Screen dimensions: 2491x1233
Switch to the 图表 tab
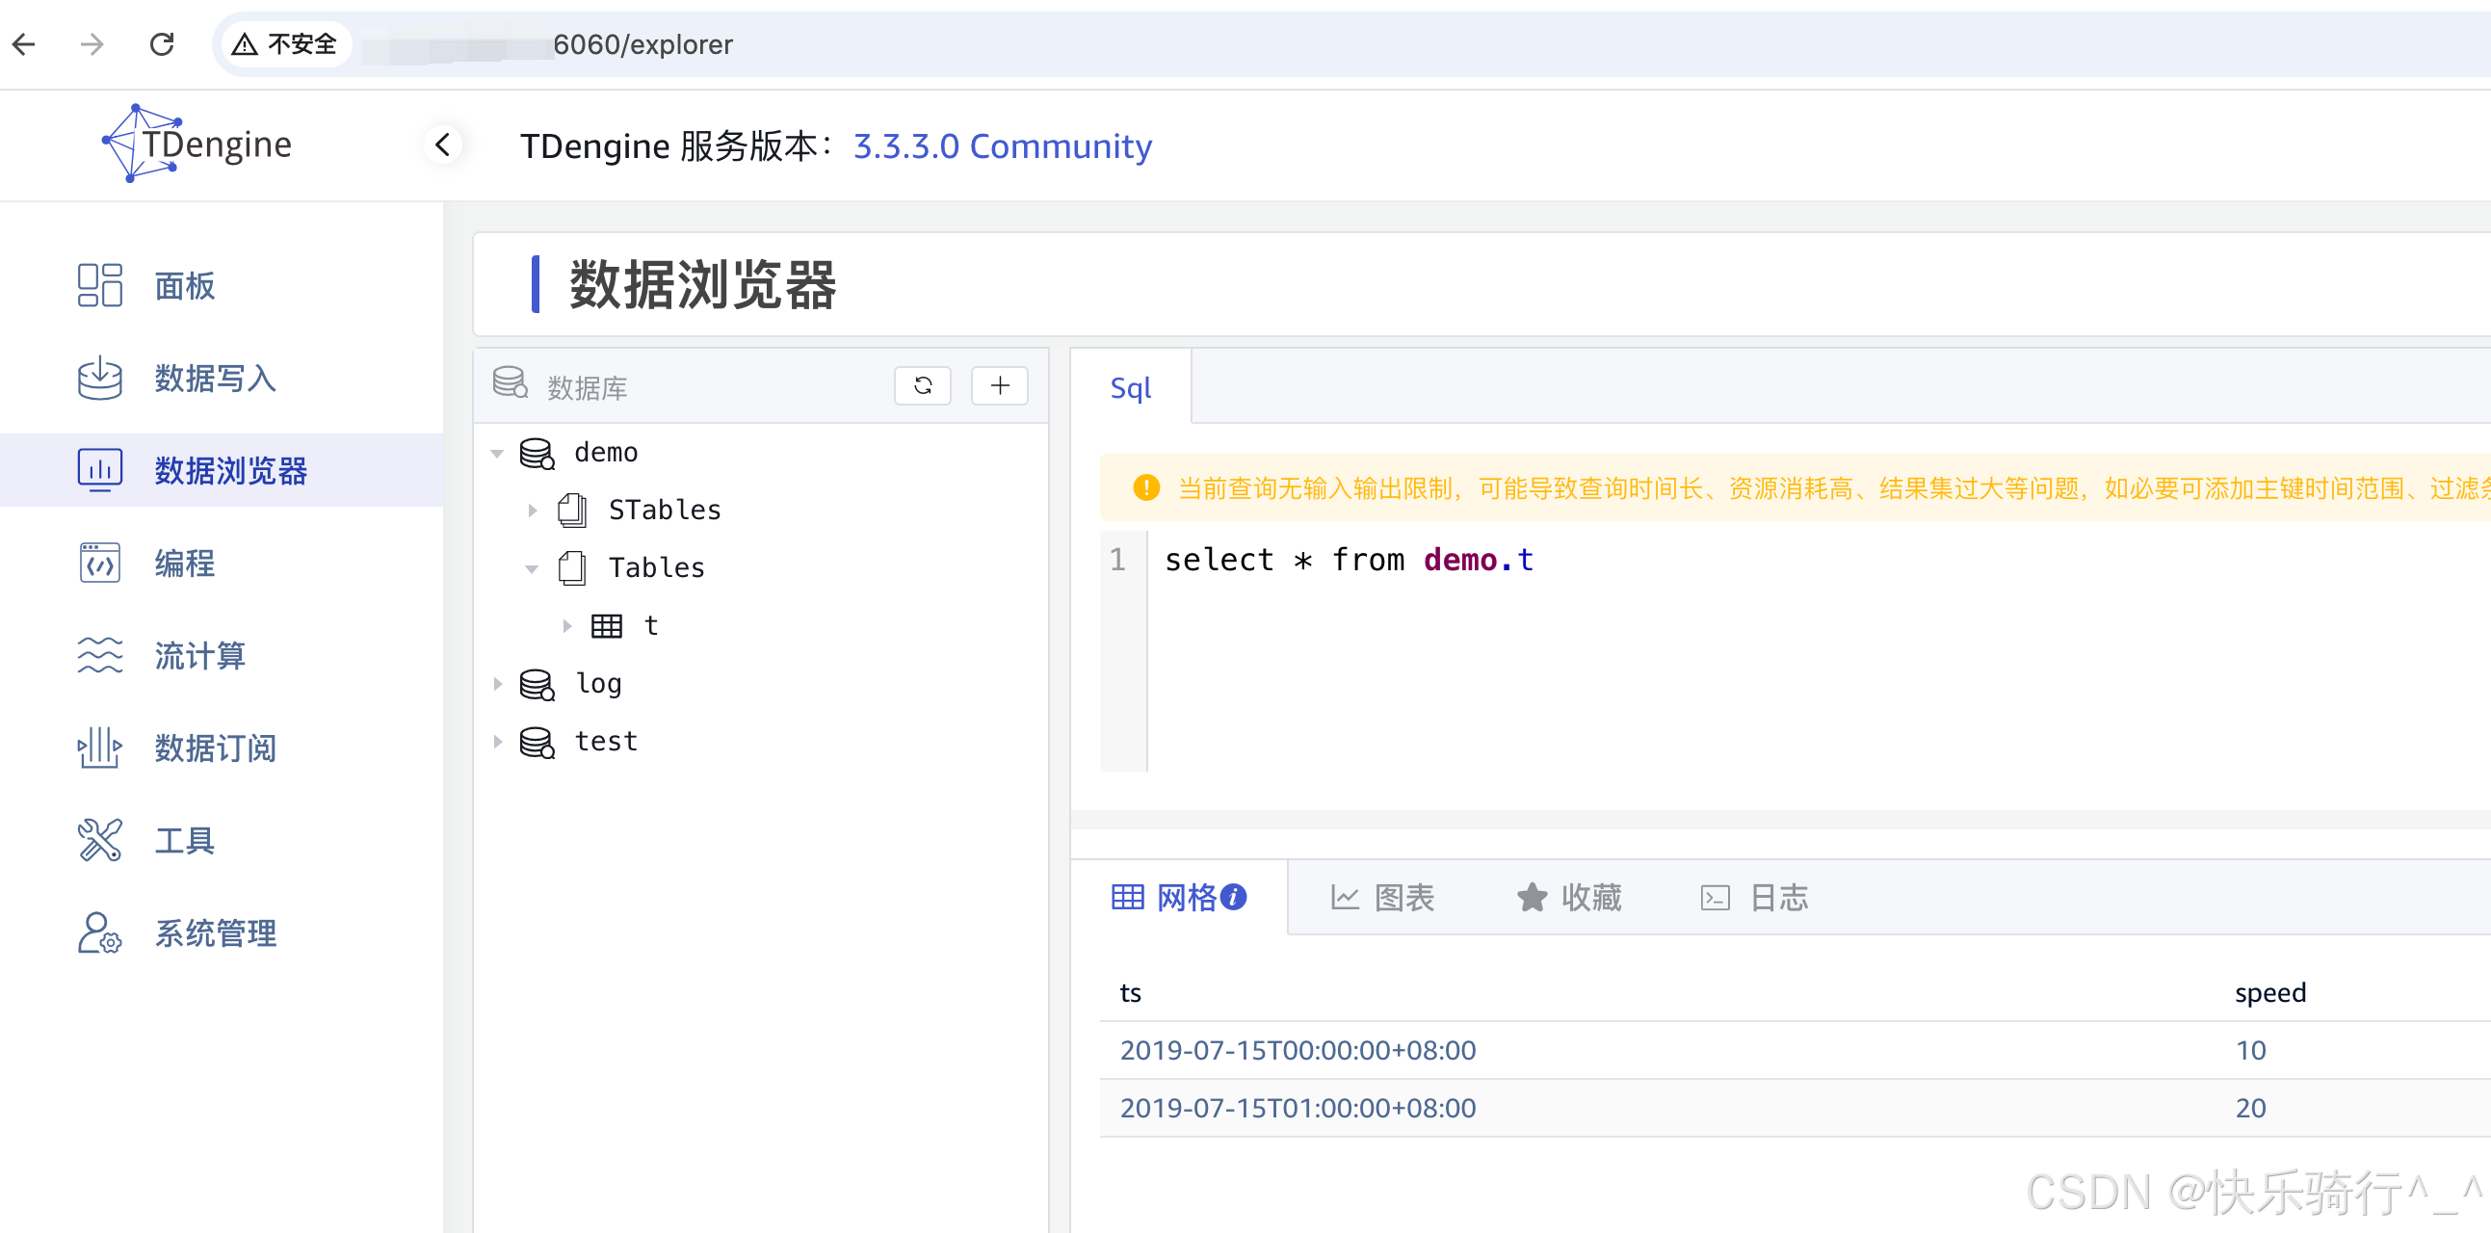(x=1383, y=898)
